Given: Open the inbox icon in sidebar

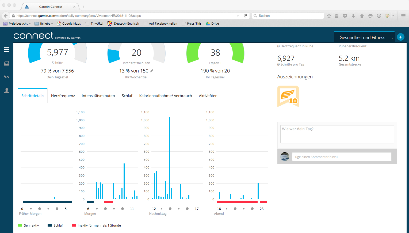Looking at the screenshot, I should coord(7,63).
